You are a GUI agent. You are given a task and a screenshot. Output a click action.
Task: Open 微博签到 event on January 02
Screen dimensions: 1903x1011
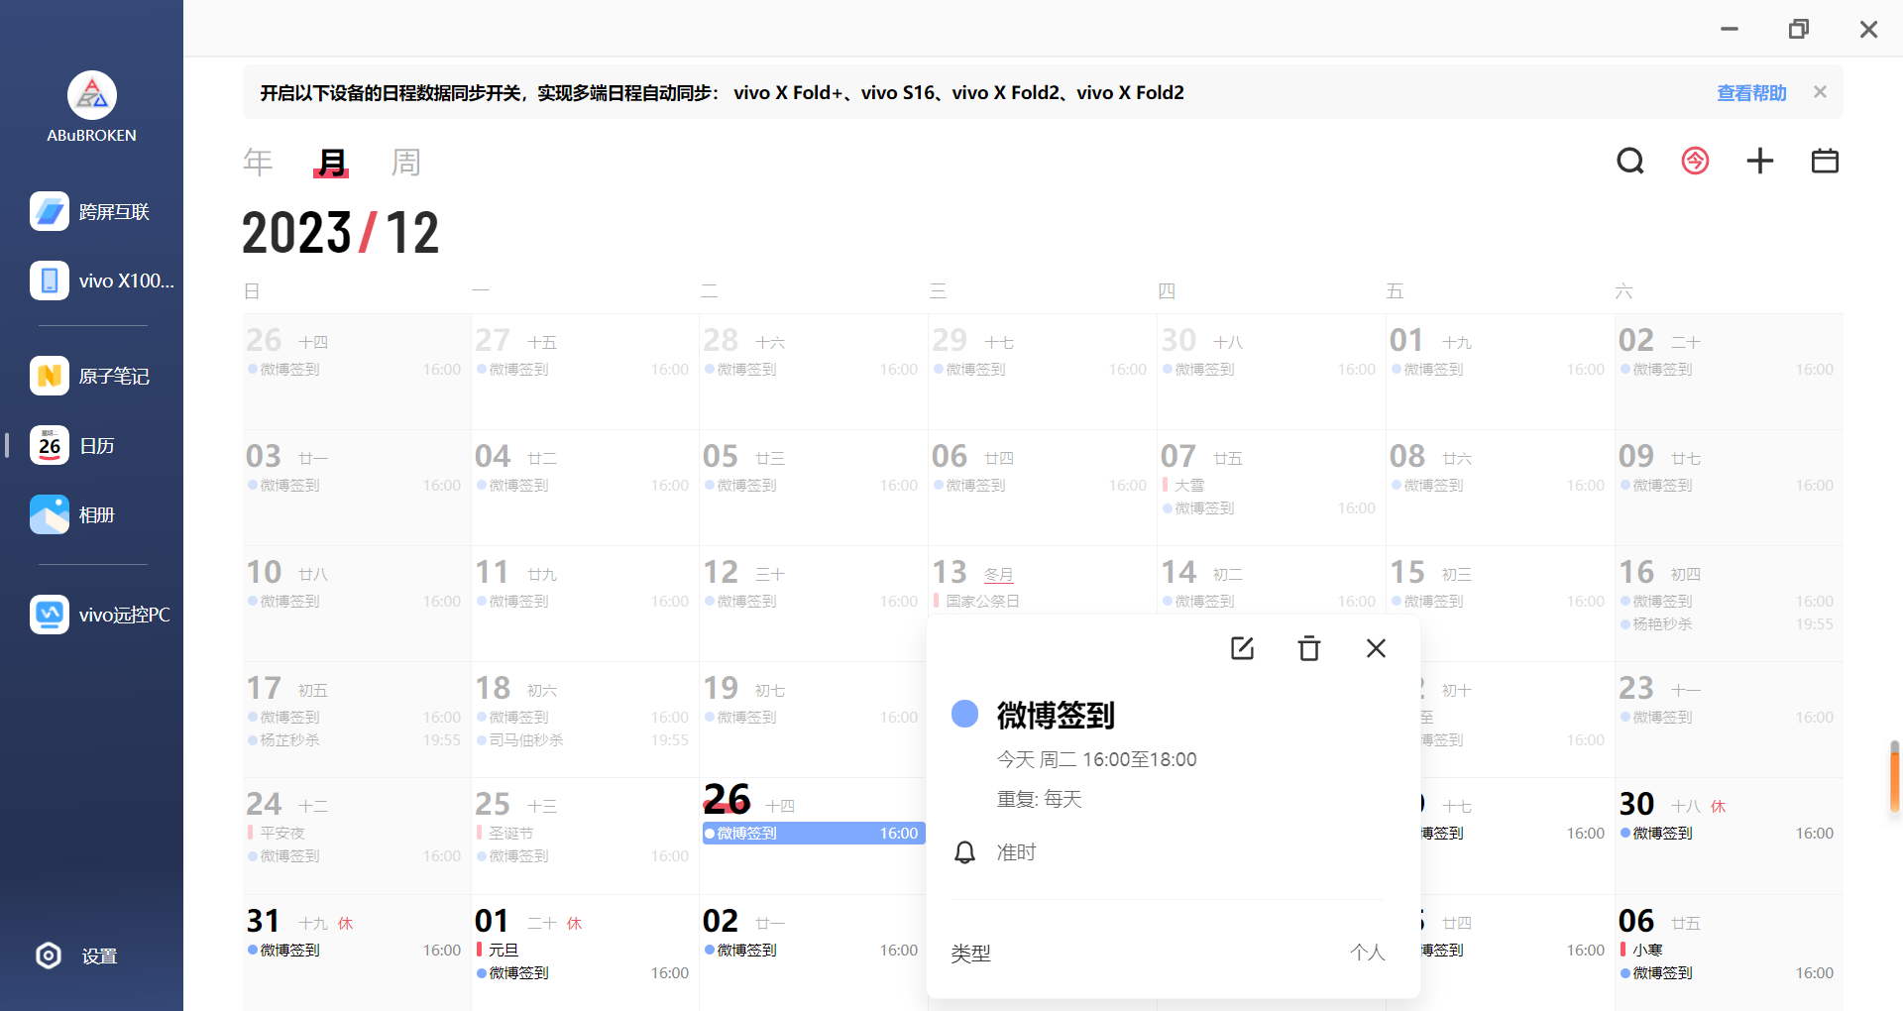coord(812,950)
